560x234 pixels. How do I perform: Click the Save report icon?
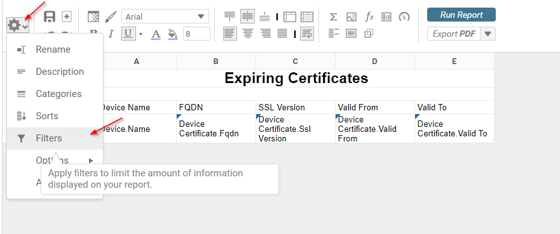tap(50, 16)
